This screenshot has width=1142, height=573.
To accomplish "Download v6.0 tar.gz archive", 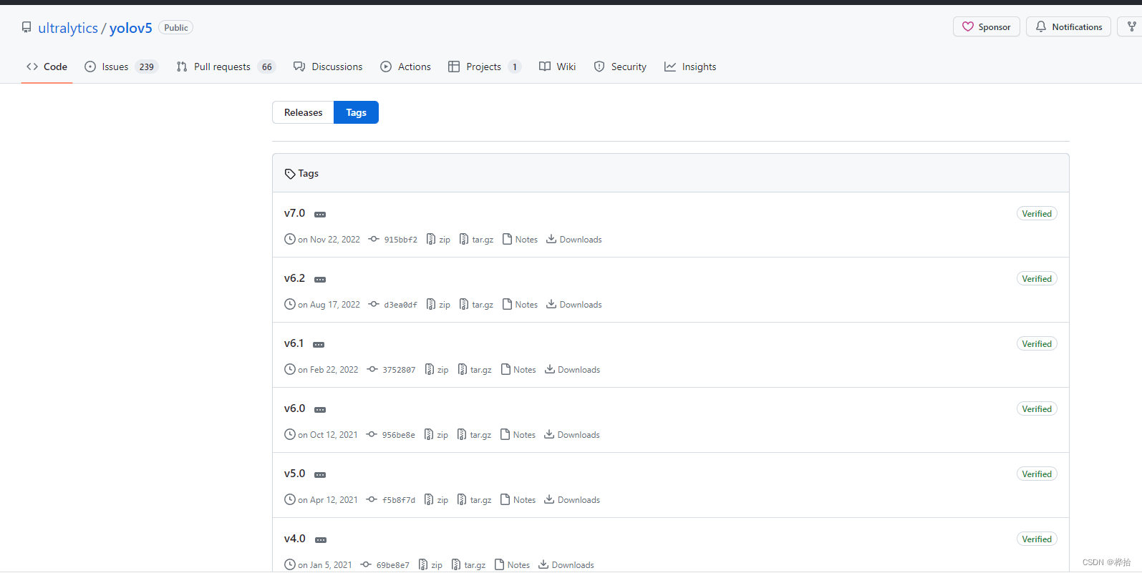I will (474, 435).
